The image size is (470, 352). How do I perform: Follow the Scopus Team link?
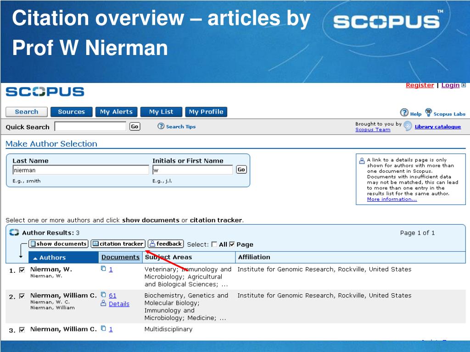373,130
